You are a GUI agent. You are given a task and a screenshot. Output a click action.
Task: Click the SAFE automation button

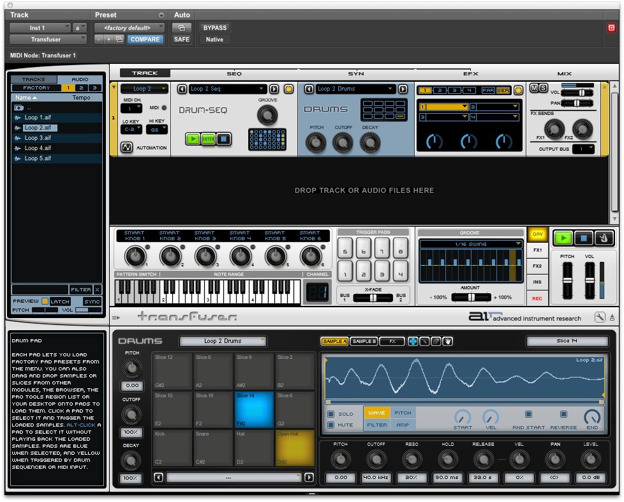tap(181, 39)
